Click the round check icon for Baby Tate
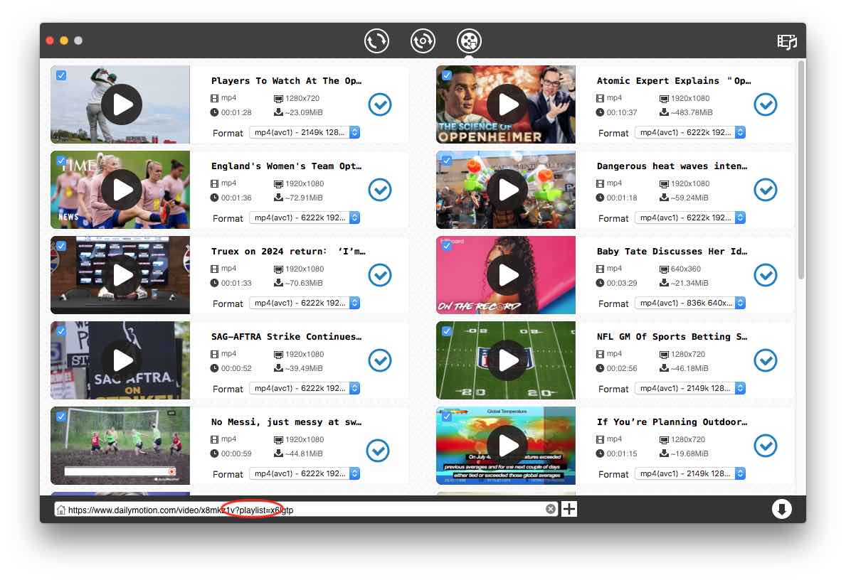This screenshot has width=846, height=580. (x=765, y=275)
